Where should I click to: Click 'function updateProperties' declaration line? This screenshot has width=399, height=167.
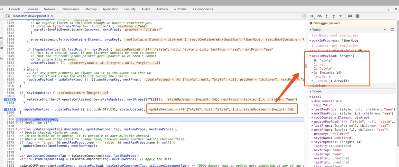click(97, 129)
